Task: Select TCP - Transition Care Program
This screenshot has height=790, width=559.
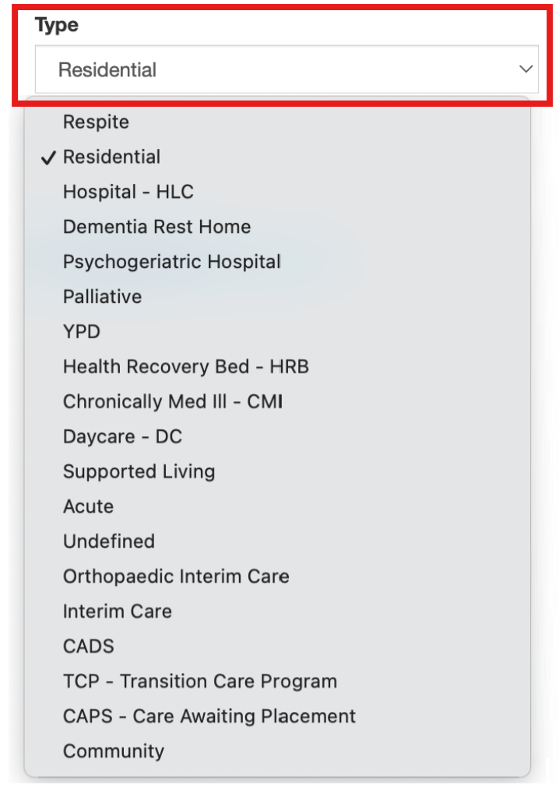Action: coord(199,681)
